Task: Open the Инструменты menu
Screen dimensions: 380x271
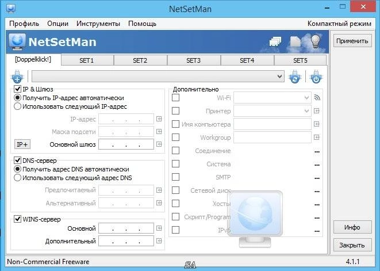Action: [98, 24]
